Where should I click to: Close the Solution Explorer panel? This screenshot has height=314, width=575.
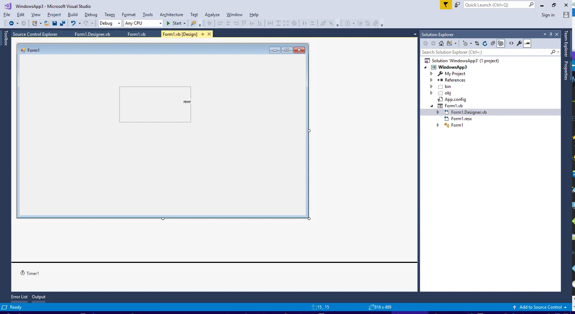(x=557, y=34)
